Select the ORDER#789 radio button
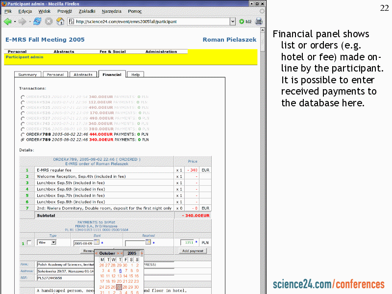Screen dimensions: 392x294 pyautogui.click(x=23, y=140)
